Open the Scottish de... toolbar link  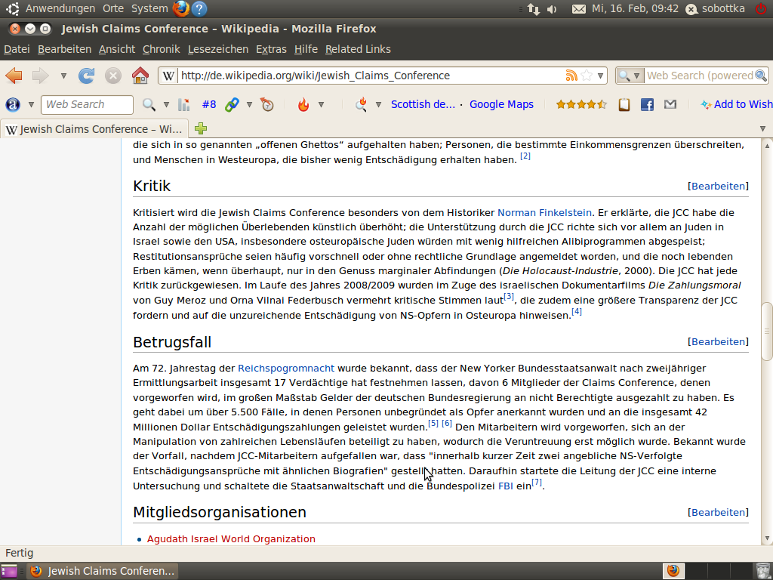pos(423,104)
